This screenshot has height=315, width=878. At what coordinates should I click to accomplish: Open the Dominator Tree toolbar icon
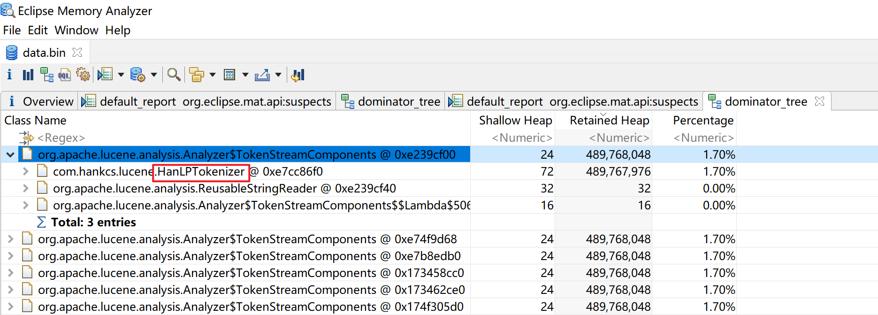tap(46, 75)
